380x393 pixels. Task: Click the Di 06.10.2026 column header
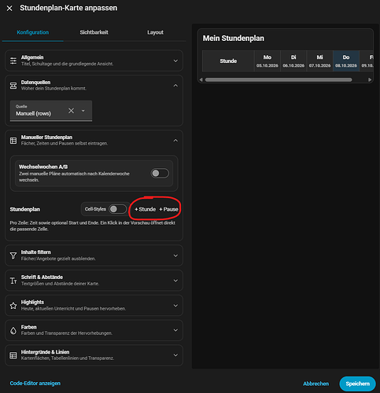293,61
